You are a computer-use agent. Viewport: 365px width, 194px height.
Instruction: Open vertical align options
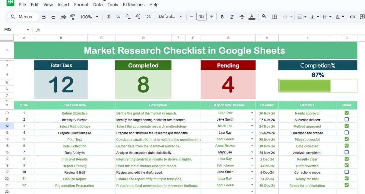click(314, 17)
